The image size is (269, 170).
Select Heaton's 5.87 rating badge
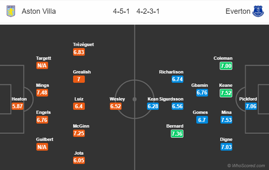17,106
